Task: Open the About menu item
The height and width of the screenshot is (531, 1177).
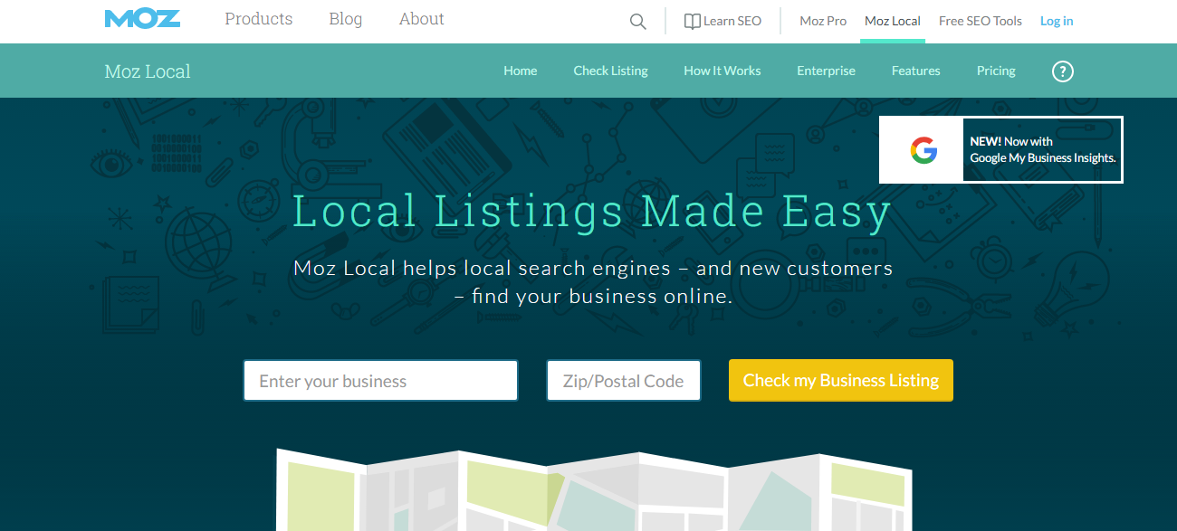Action: click(422, 19)
